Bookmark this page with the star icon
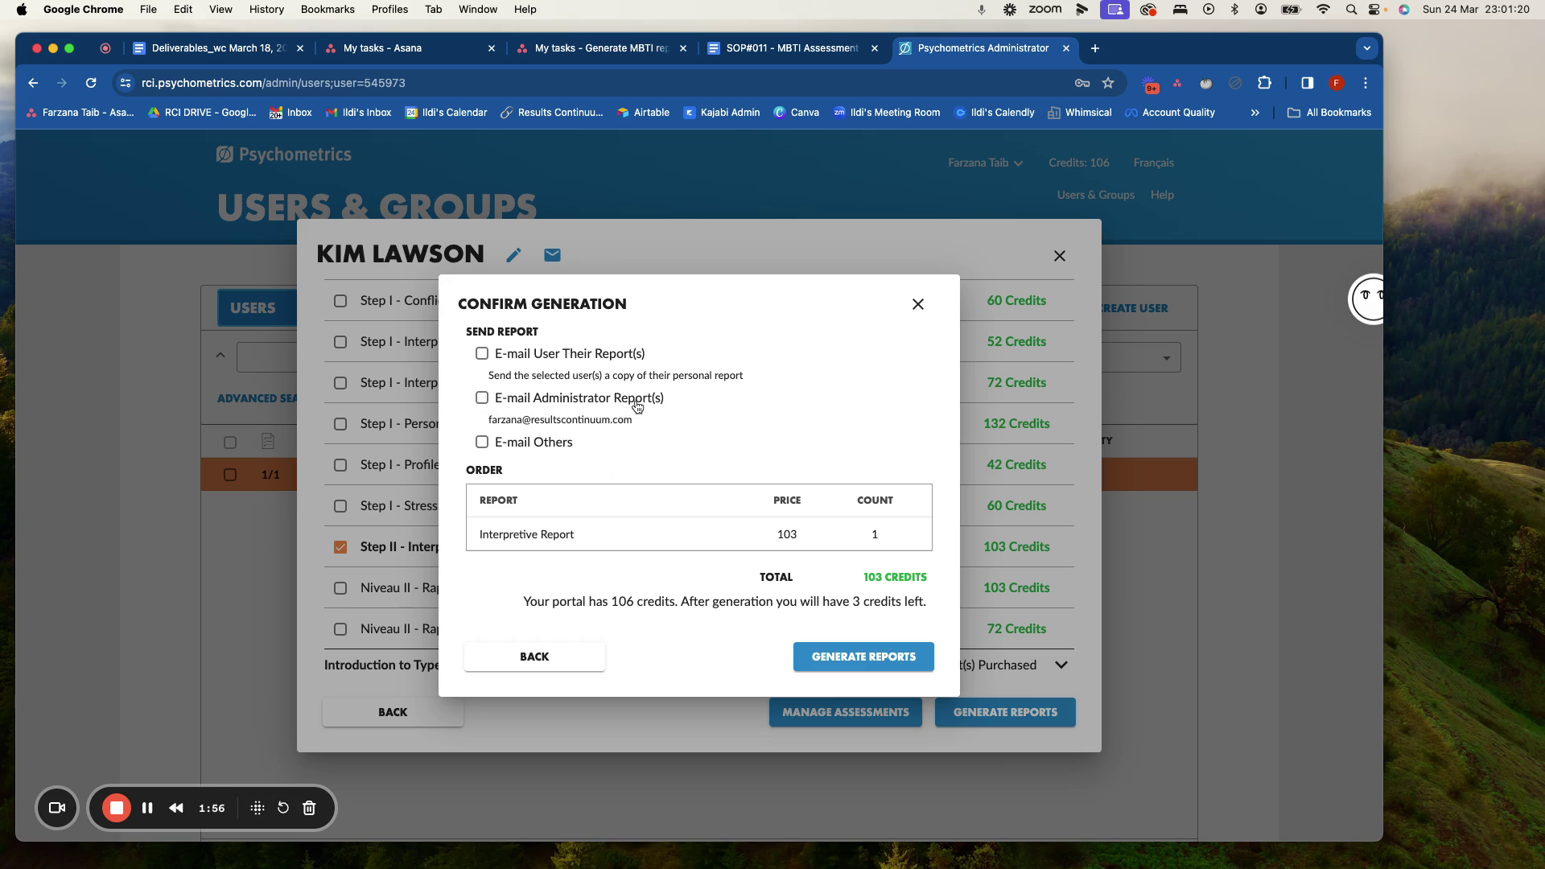1545x869 pixels. [1108, 83]
